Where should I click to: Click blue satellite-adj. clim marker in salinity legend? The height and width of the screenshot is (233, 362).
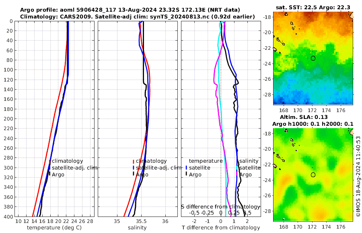tap(134, 168)
